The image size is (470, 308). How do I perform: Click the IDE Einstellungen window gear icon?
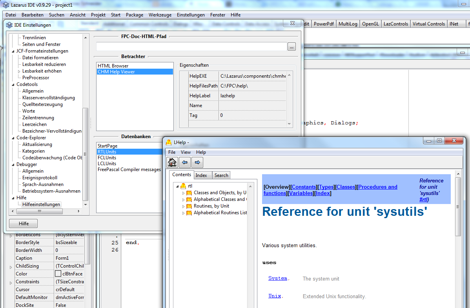coord(9,25)
